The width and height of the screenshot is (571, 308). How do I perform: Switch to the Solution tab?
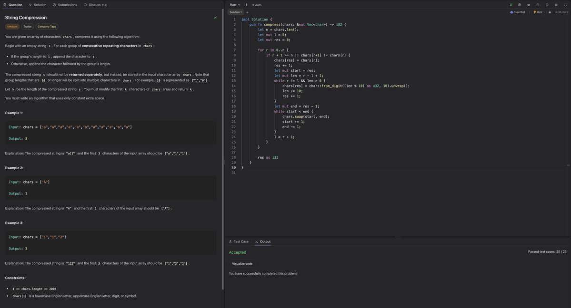[38, 5]
